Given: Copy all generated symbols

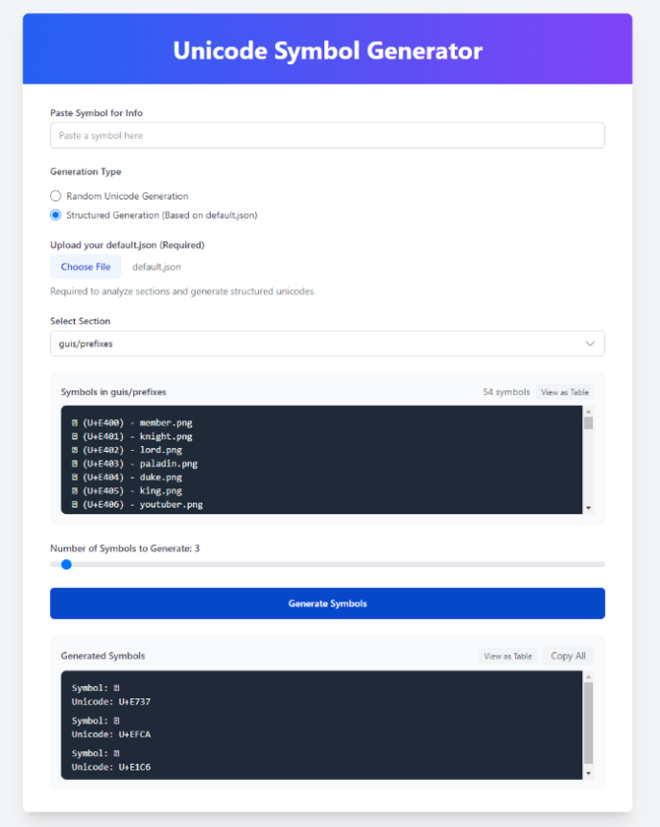Looking at the screenshot, I should pos(568,656).
